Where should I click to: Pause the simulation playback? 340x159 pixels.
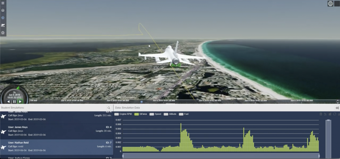pos(14,102)
